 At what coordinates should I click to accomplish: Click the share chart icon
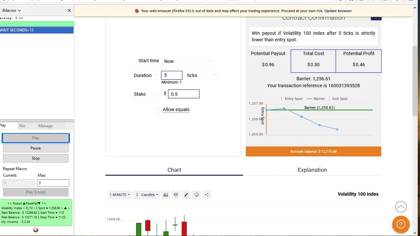tap(207, 195)
